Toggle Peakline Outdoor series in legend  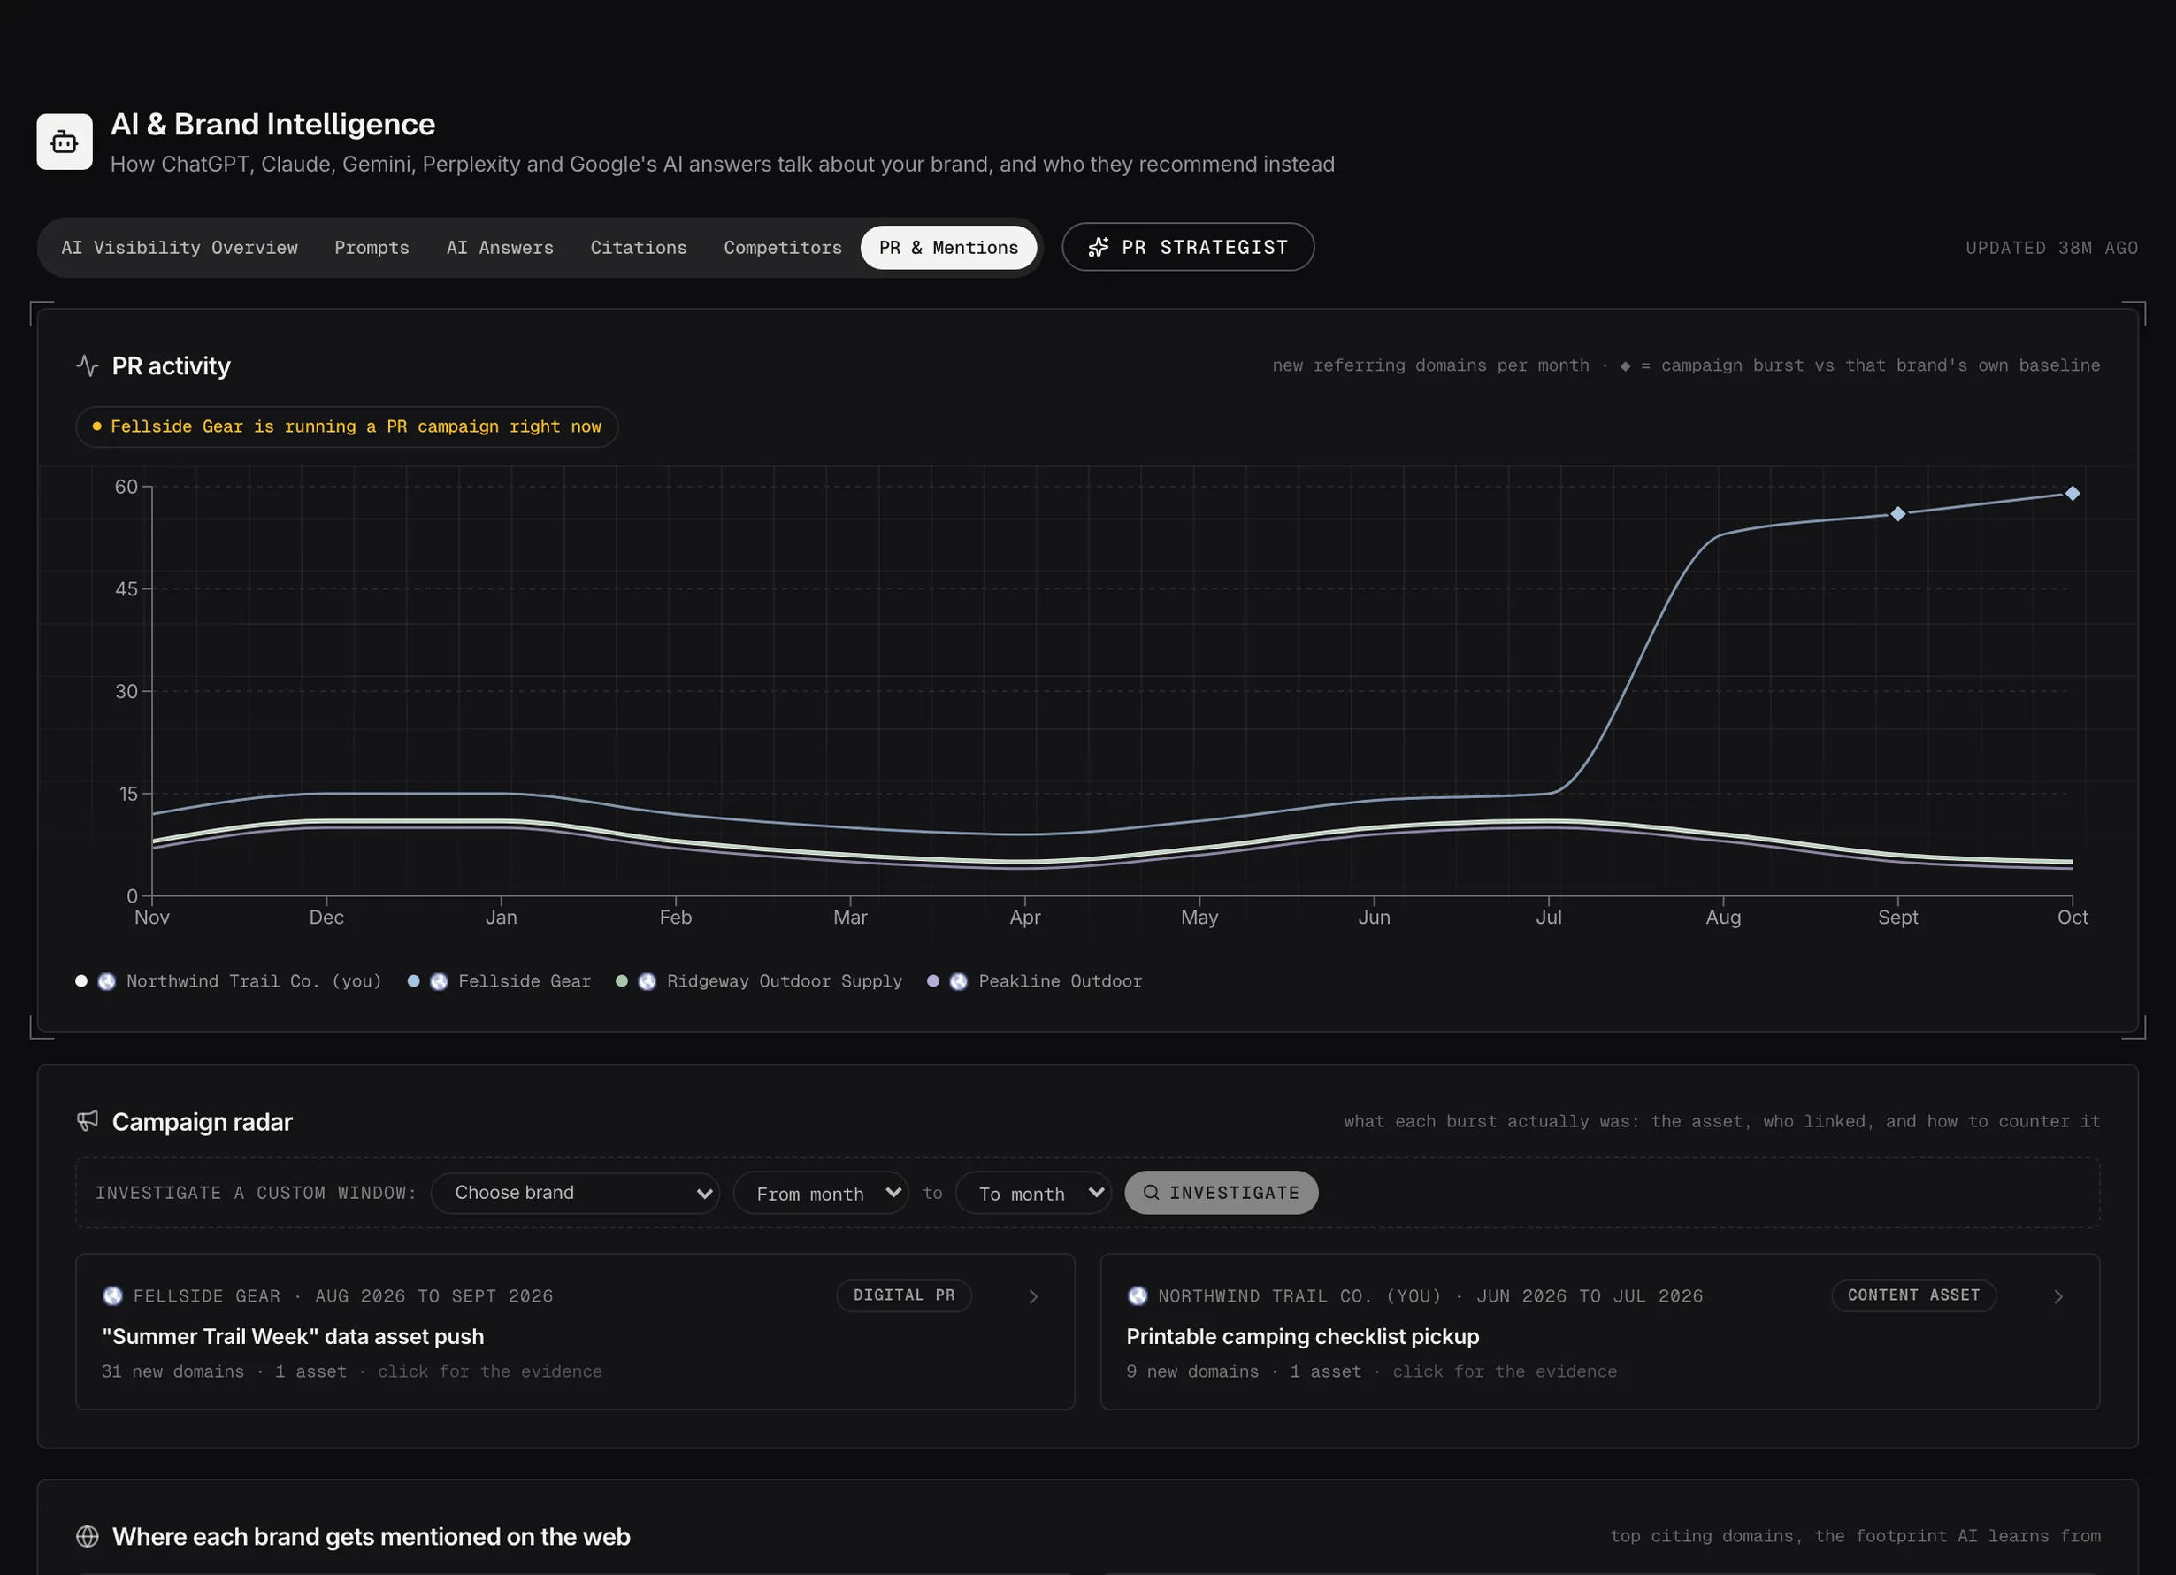coord(1034,981)
